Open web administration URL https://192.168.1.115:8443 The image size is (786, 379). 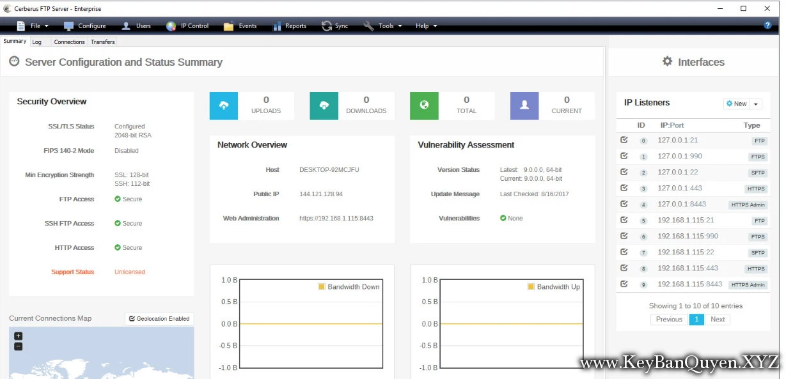pos(336,219)
